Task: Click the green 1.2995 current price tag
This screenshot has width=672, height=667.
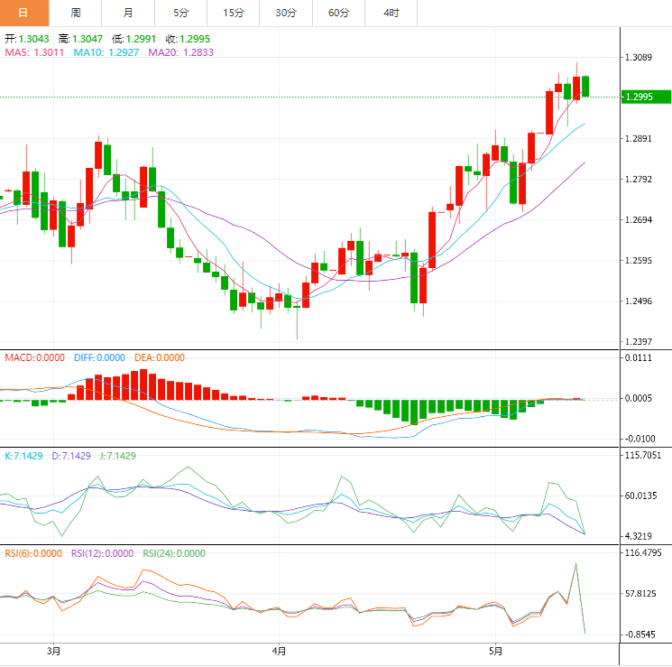Action: (646, 97)
